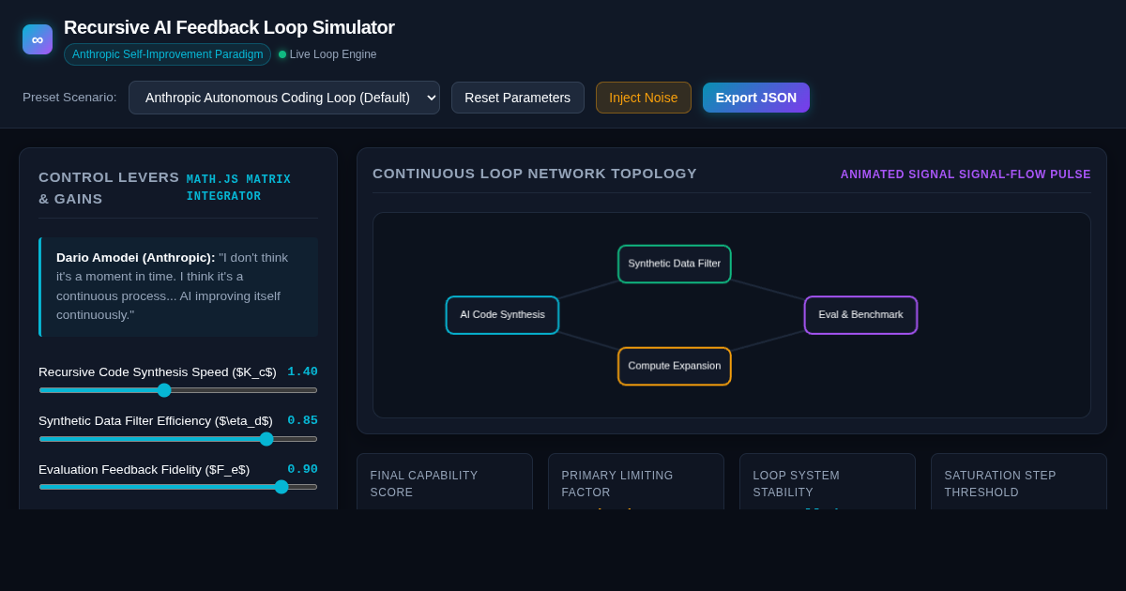Adjust the Synthetic Data Filter Efficiency slider
This screenshot has width=1126, height=591.
[178, 439]
